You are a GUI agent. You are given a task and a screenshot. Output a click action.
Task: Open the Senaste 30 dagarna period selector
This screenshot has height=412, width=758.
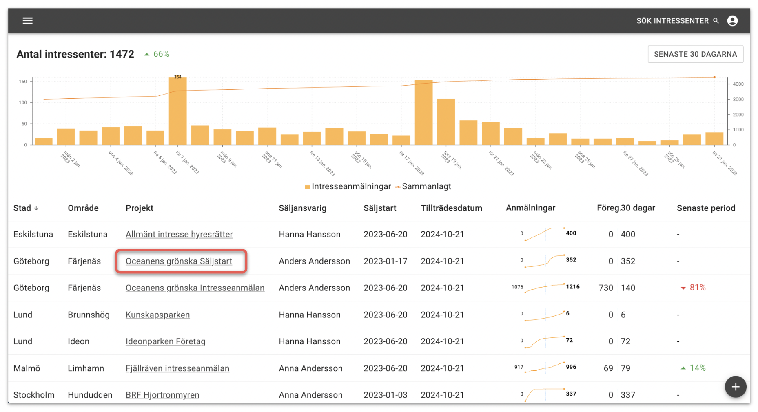[x=695, y=54]
